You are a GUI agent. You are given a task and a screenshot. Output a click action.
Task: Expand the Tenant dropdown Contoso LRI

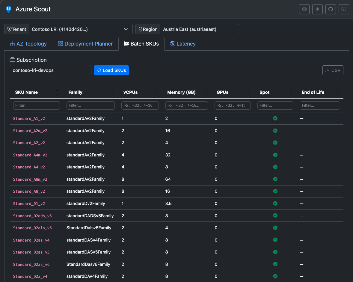point(81,29)
